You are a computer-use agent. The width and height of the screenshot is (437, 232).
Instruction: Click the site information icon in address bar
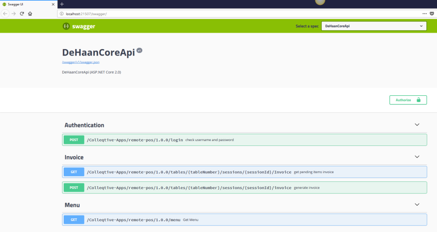click(x=62, y=14)
